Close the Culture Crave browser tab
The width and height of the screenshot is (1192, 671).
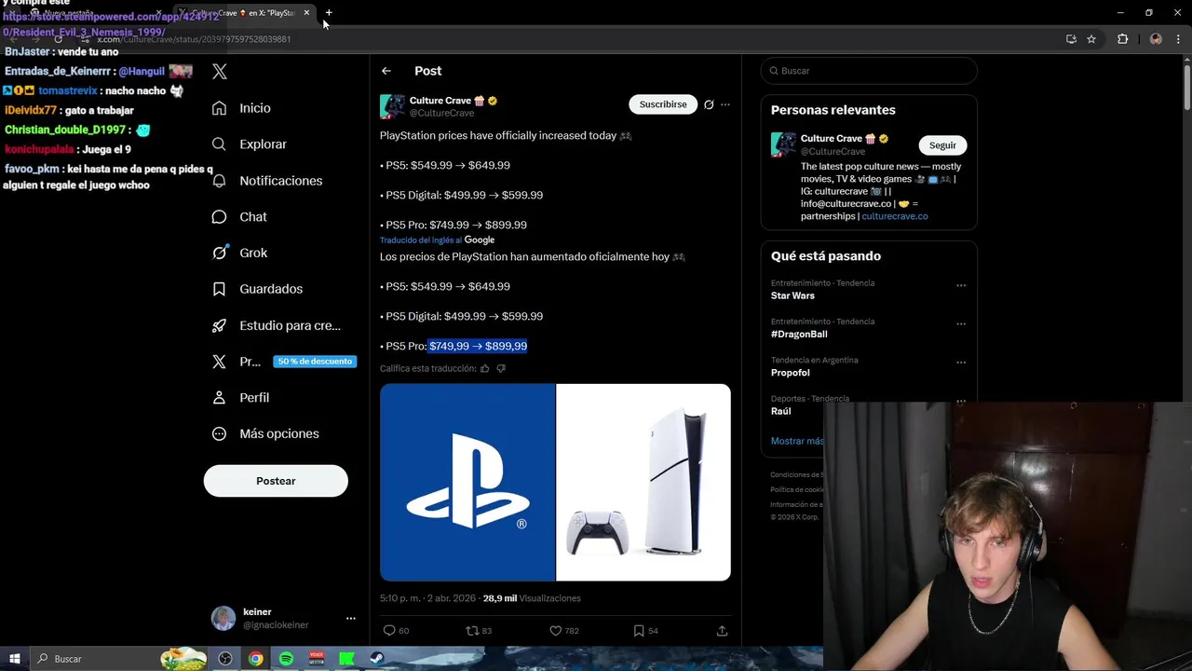tap(306, 13)
